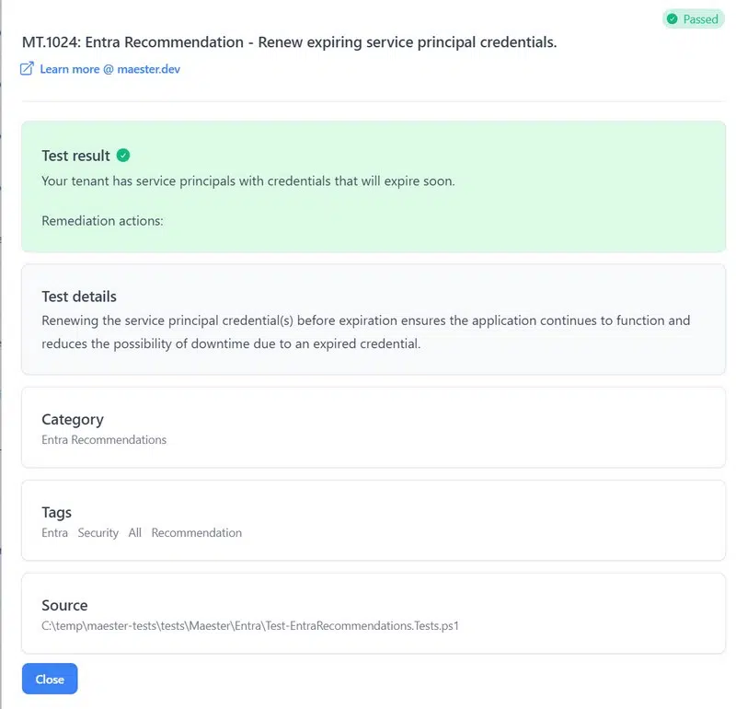The image size is (736, 709).
Task: Click the Entra Recommendations category value
Action: (104, 440)
